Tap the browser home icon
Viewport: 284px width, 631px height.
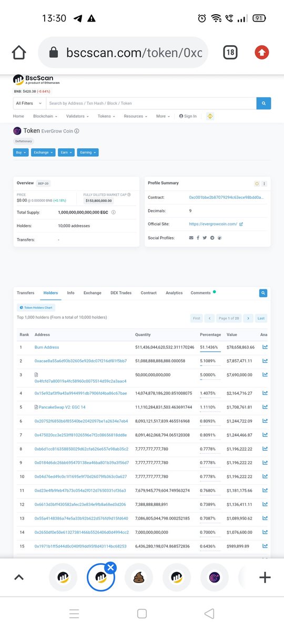(x=19, y=53)
